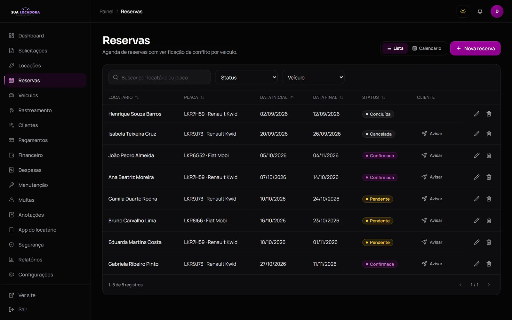Switch to Calendário view
Image resolution: width=512 pixels, height=320 pixels.
coord(427,48)
